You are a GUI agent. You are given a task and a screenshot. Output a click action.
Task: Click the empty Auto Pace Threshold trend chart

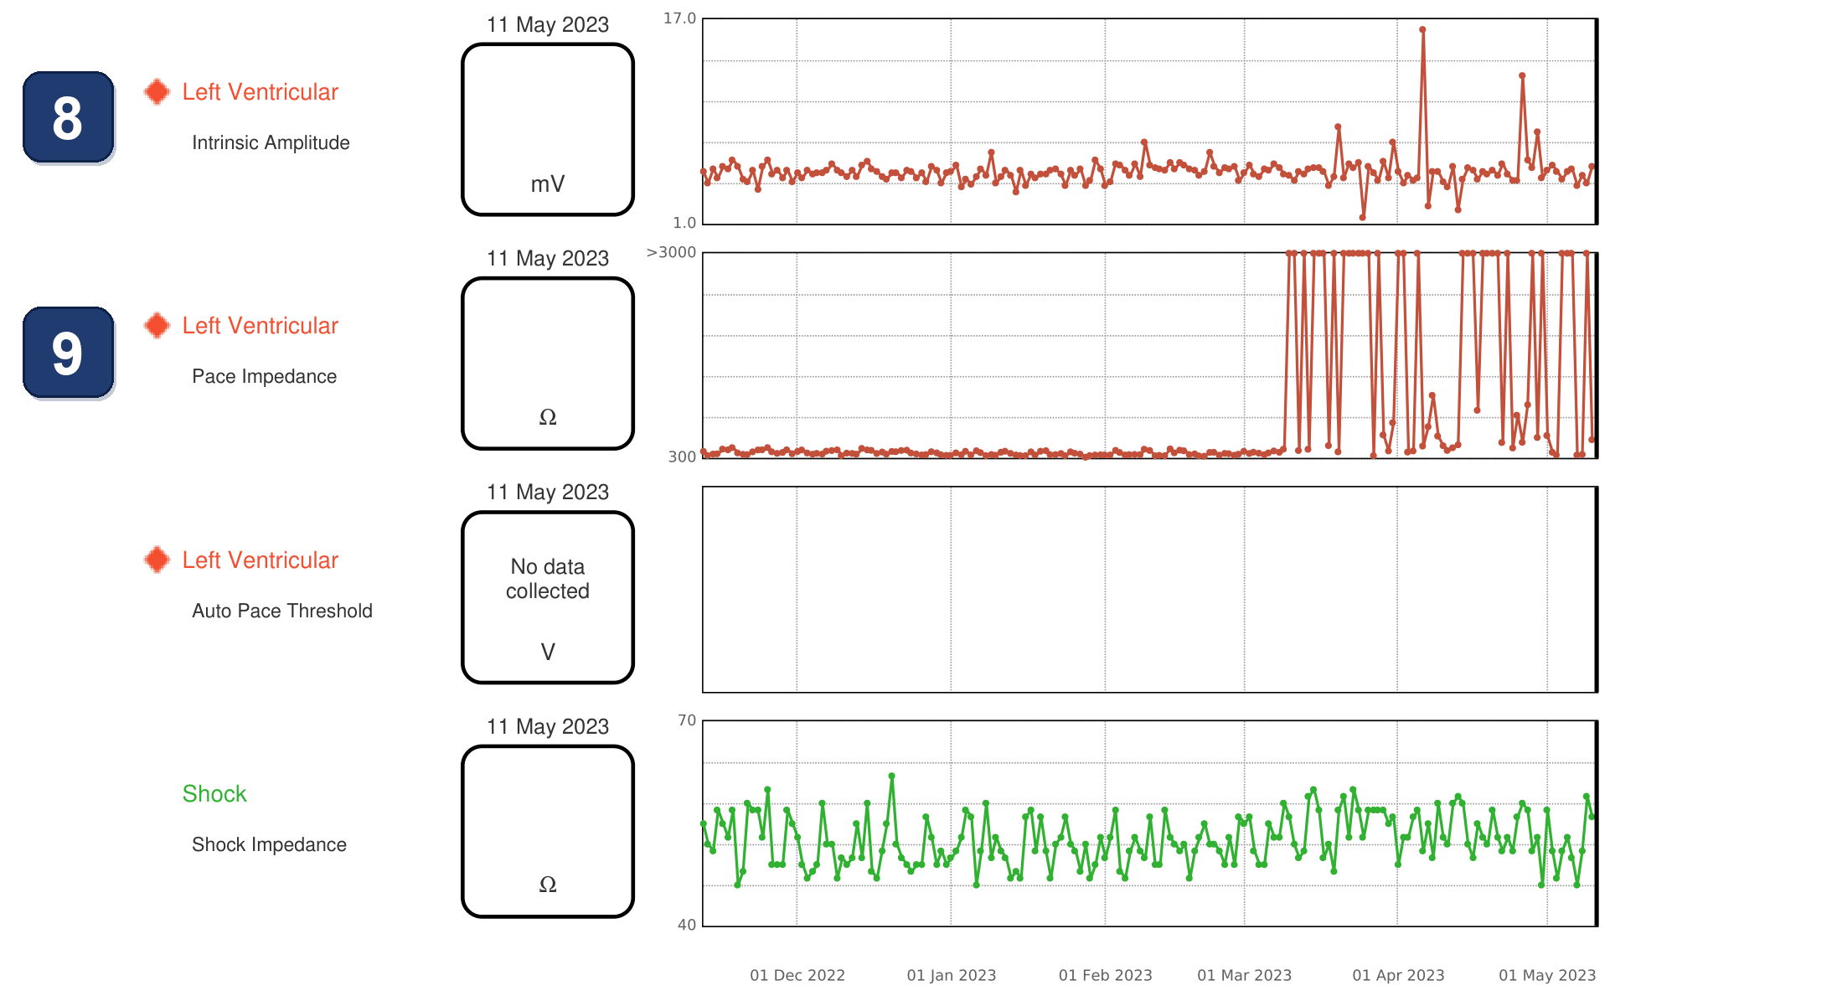pos(1149,590)
